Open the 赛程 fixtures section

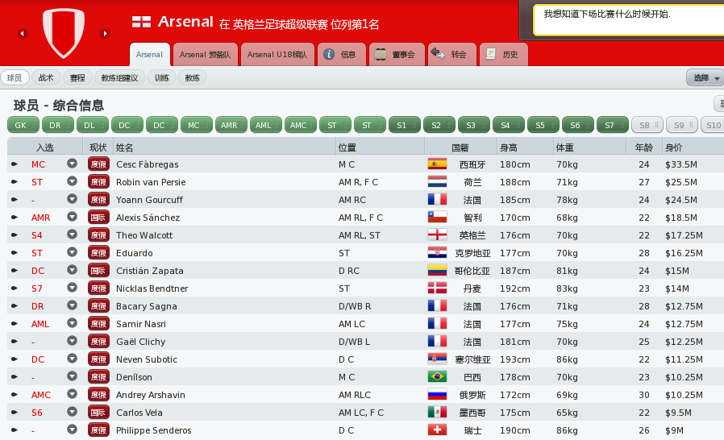click(x=77, y=78)
